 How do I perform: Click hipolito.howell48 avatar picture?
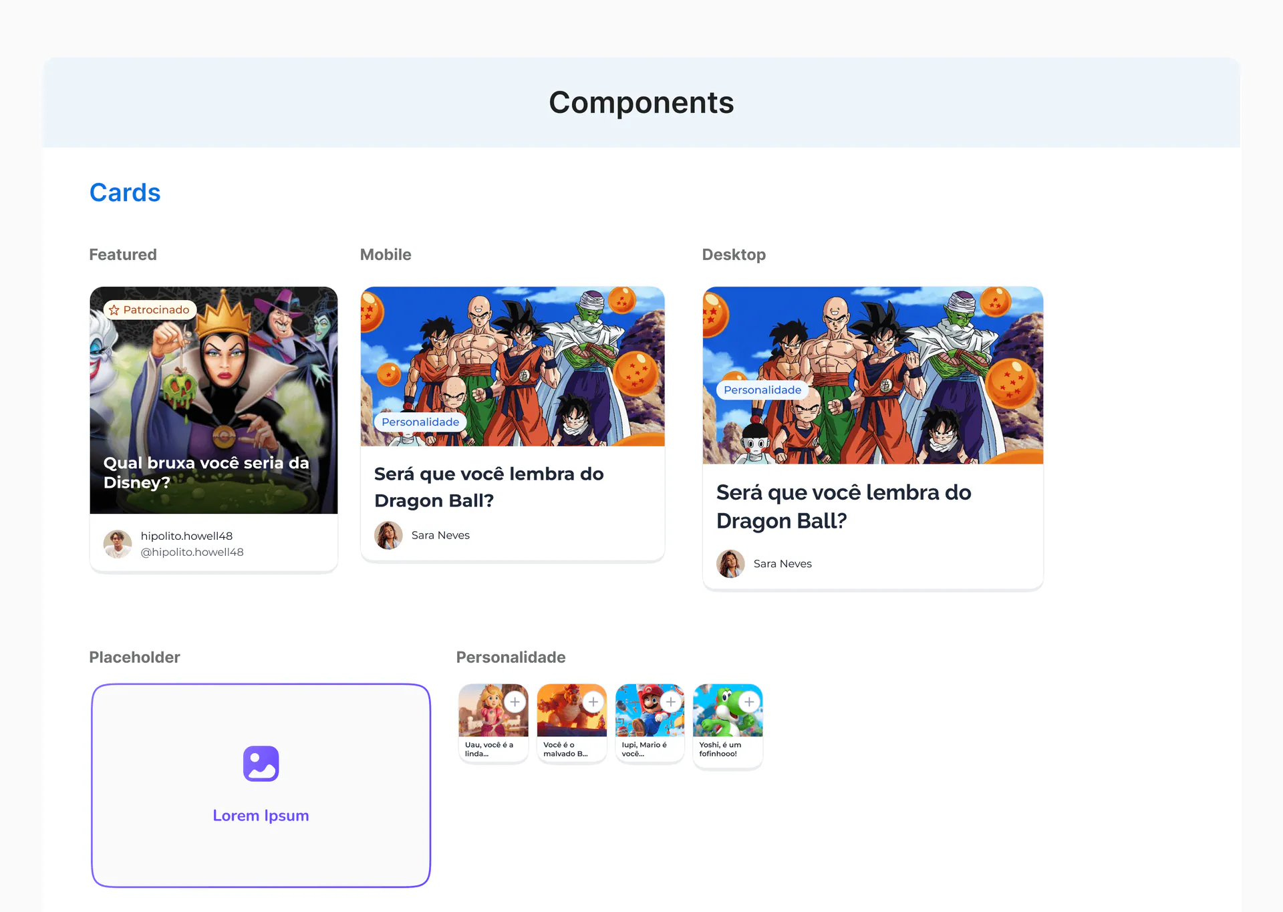pyautogui.click(x=118, y=544)
